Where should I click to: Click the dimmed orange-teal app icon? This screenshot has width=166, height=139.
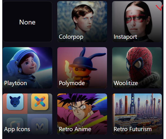click(15, 126)
